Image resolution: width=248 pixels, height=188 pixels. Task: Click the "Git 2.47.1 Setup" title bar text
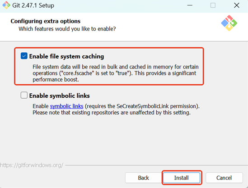33,5
